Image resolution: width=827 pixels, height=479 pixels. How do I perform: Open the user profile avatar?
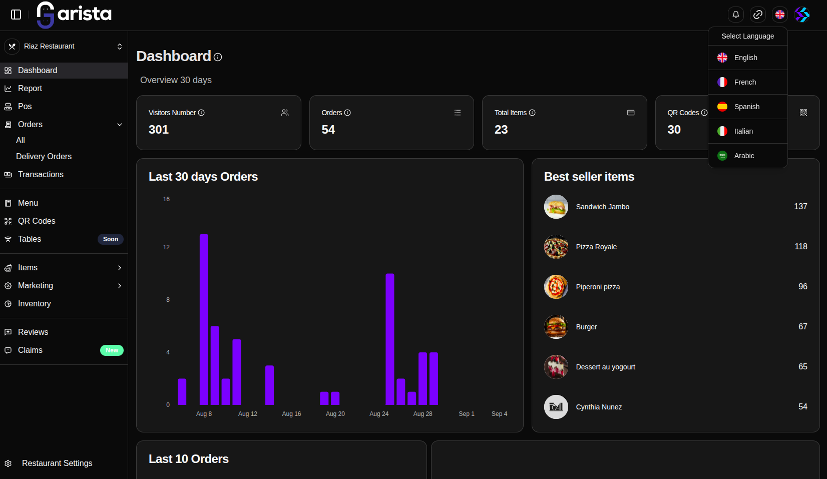(802, 15)
